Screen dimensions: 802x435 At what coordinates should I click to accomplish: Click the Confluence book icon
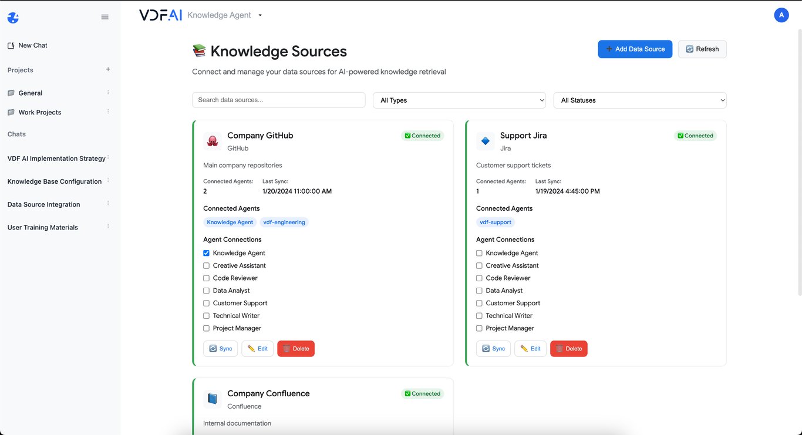[212, 399]
